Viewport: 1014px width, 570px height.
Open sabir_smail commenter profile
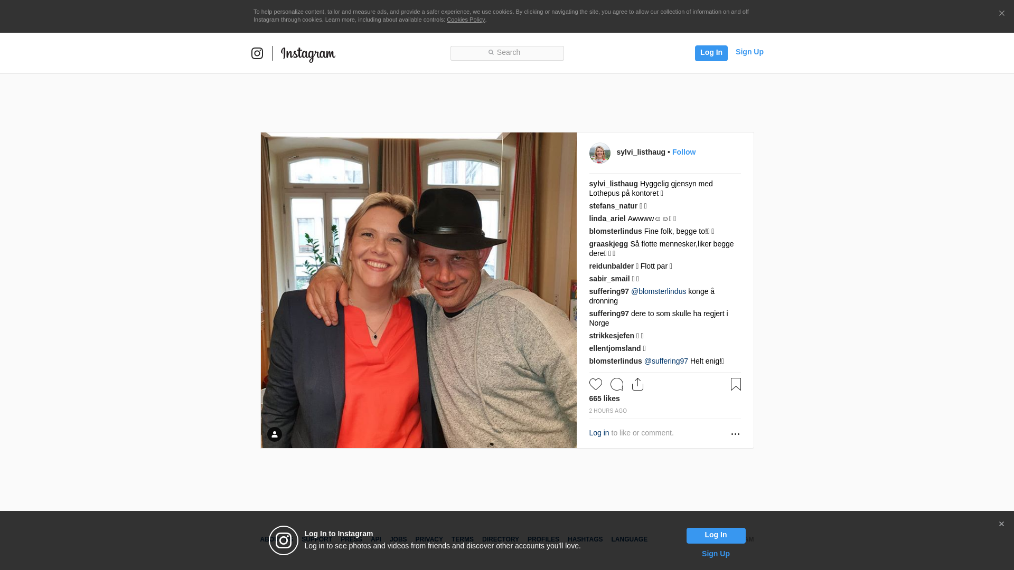[x=609, y=279]
